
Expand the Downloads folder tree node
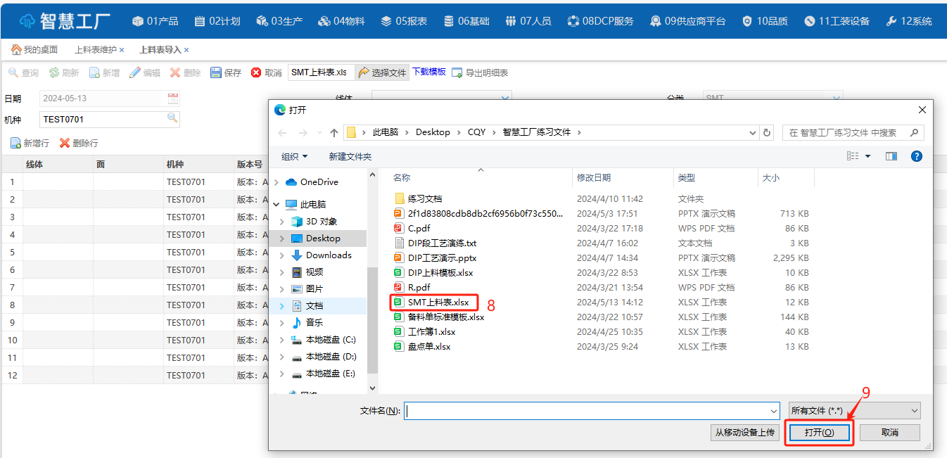coord(282,255)
